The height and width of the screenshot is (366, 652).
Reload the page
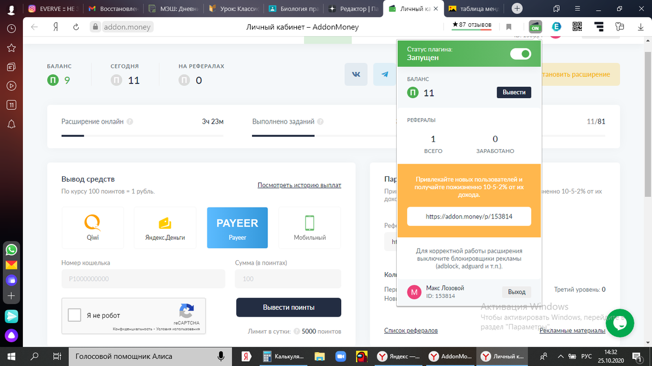tap(76, 27)
